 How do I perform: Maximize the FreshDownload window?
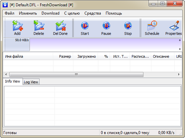click(x=162, y=4)
